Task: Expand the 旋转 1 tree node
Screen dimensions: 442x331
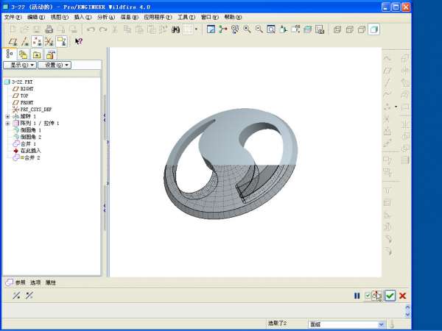Action: 7,116
